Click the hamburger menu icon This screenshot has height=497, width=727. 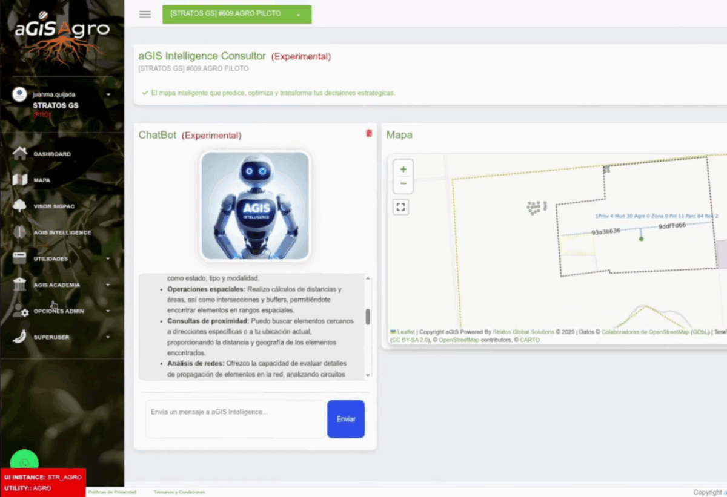click(x=145, y=15)
